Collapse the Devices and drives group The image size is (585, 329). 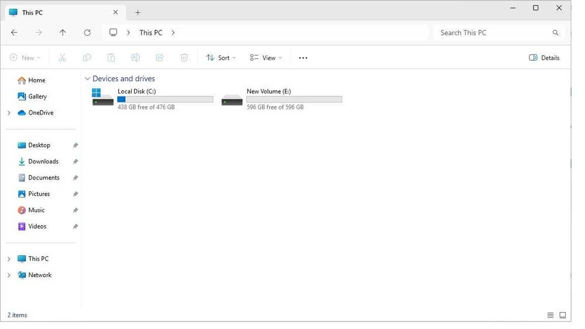pos(87,79)
